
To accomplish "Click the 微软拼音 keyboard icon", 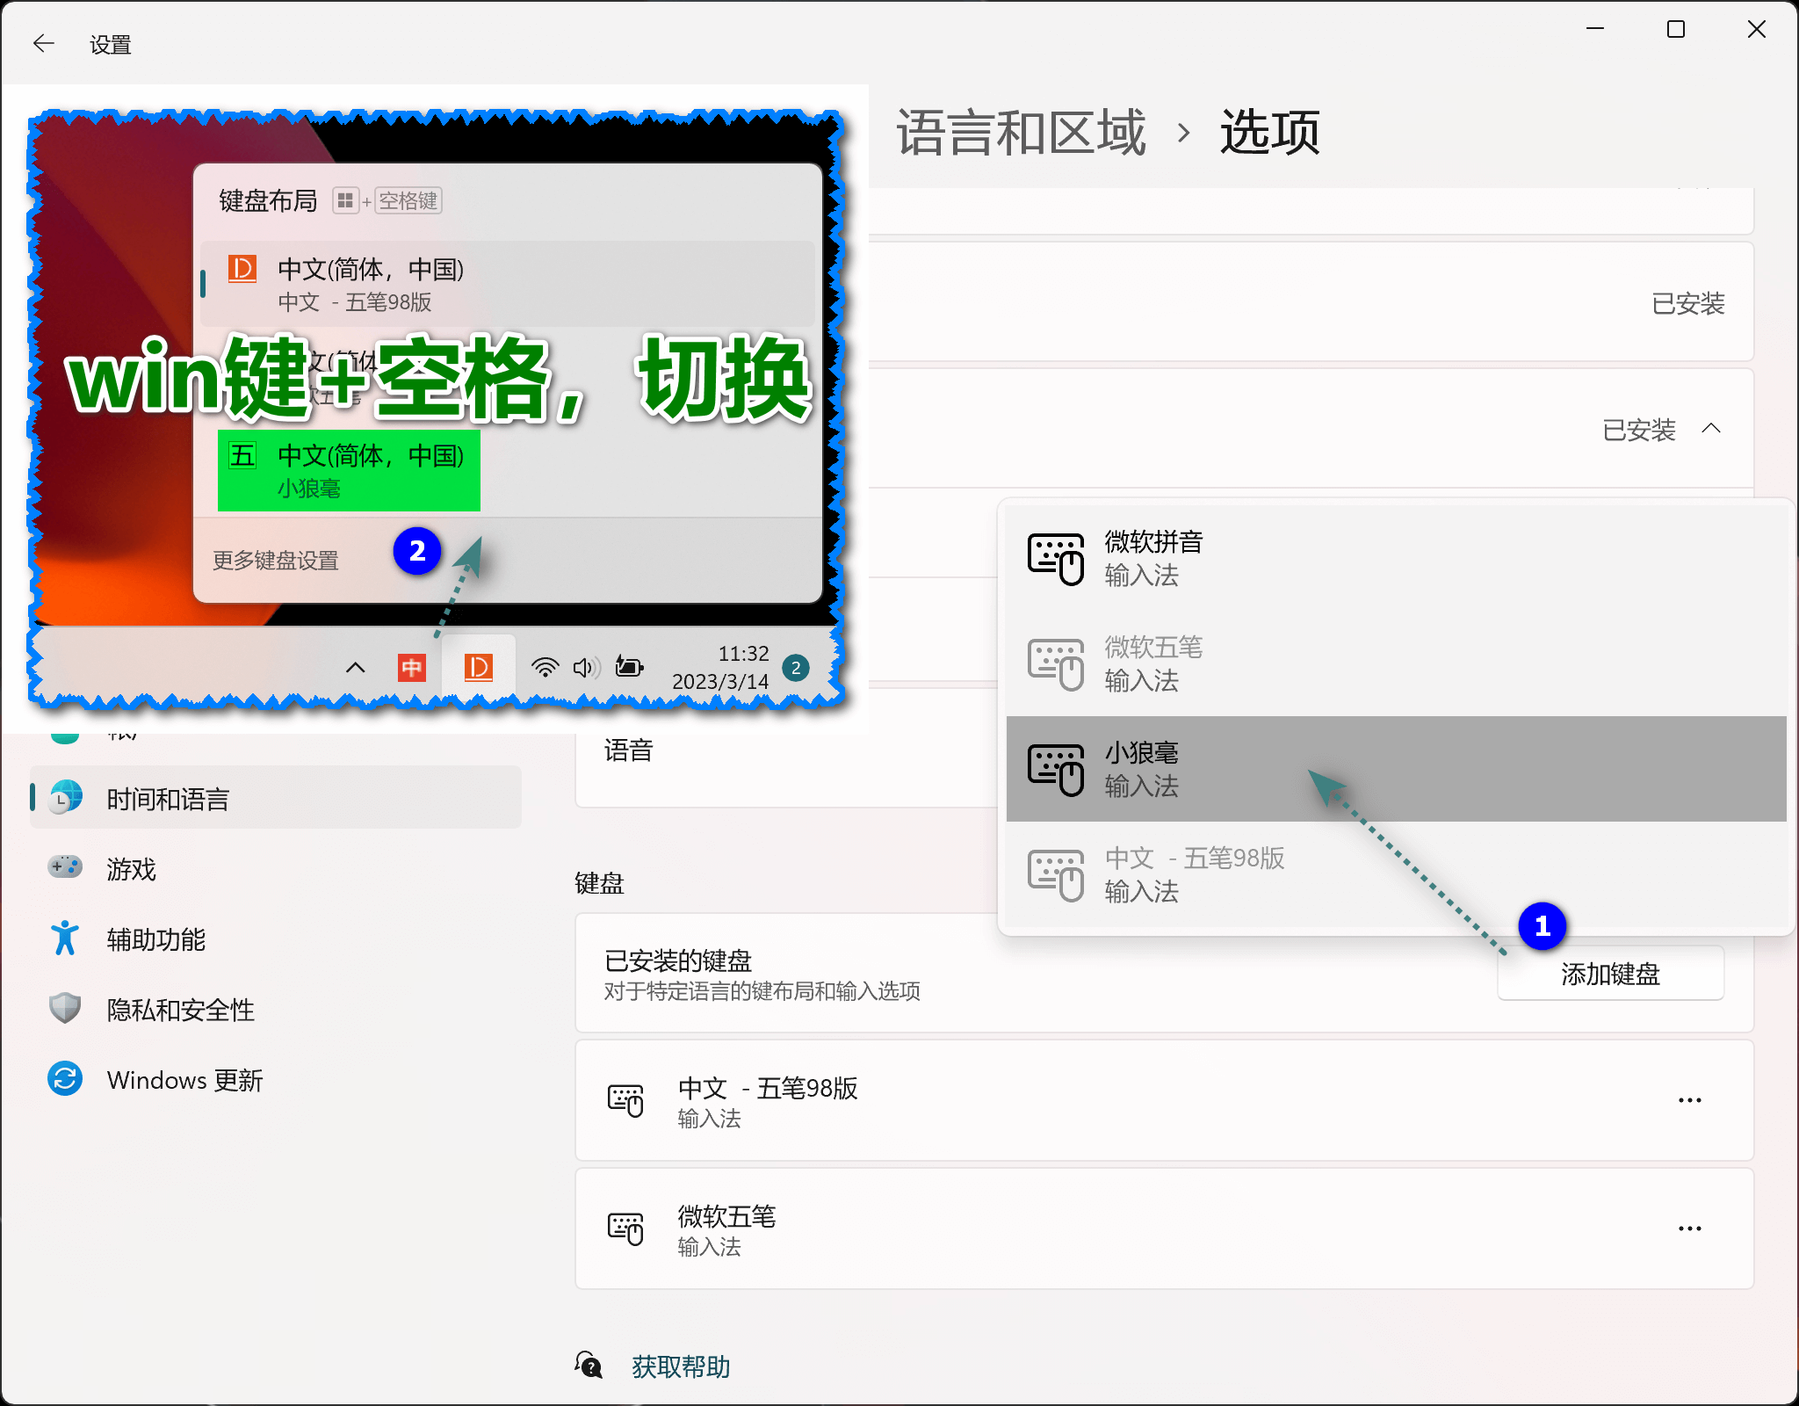I will (x=1056, y=559).
